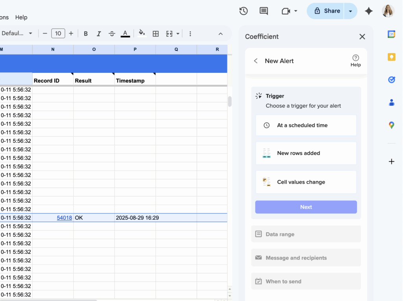
Task: Open the 54018 record link
Action: (x=64, y=218)
